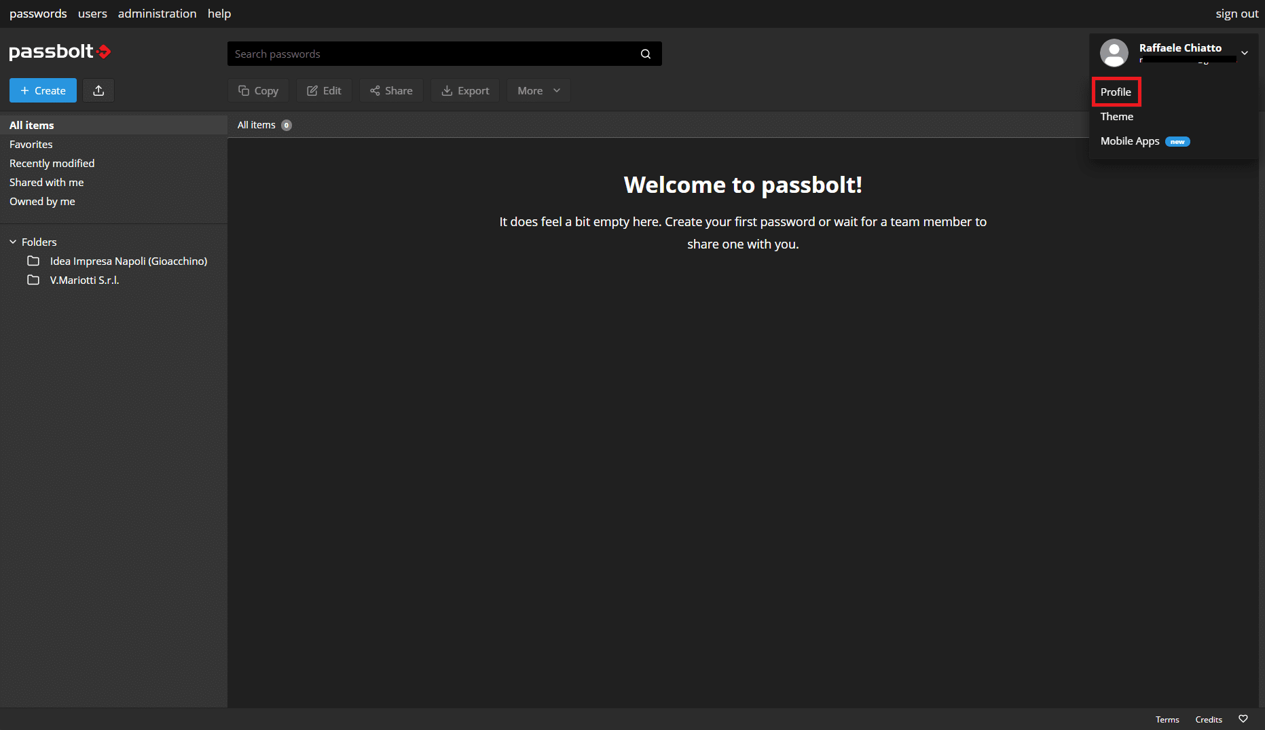Viewport: 1265px width, 730px height.
Task: Collapse the user profile menu chevron
Action: point(1245,53)
